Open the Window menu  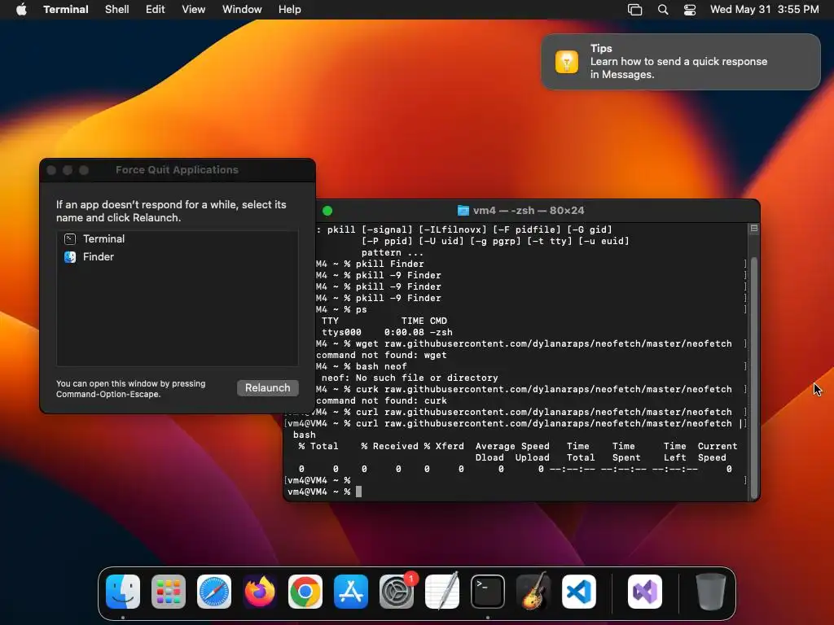242,10
